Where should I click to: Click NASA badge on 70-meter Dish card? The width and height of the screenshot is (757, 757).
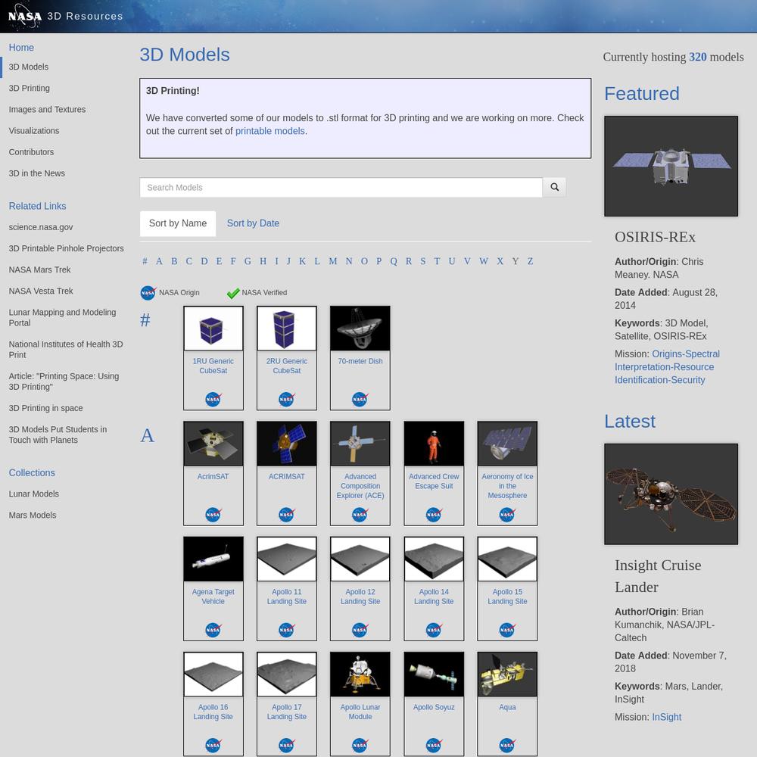point(360,399)
